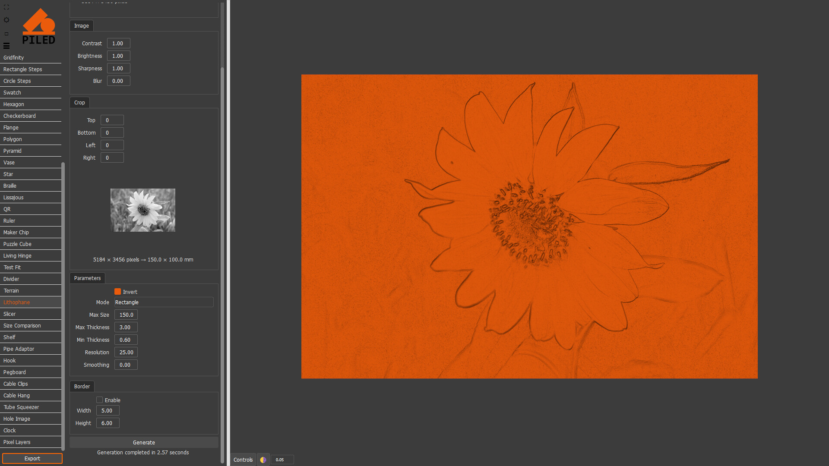Screen dimensions: 829x466
Task: Open the hamburger menu icon
Action: pos(6,46)
